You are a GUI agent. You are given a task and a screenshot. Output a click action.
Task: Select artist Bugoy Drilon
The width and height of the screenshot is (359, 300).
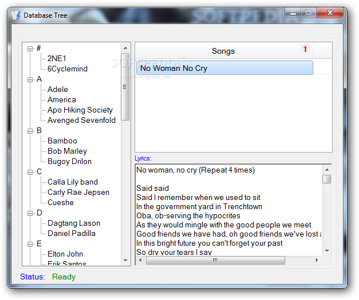click(x=69, y=161)
